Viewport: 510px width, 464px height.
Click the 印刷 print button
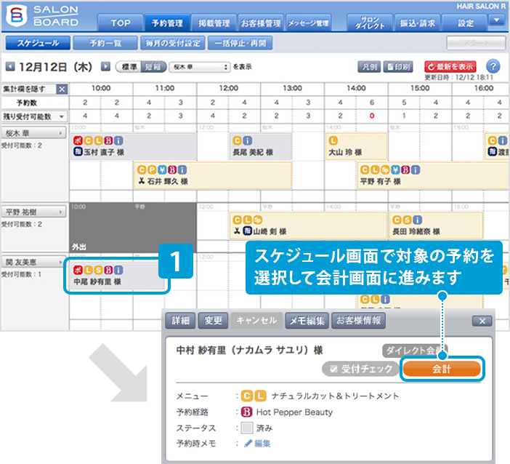pyautogui.click(x=398, y=67)
